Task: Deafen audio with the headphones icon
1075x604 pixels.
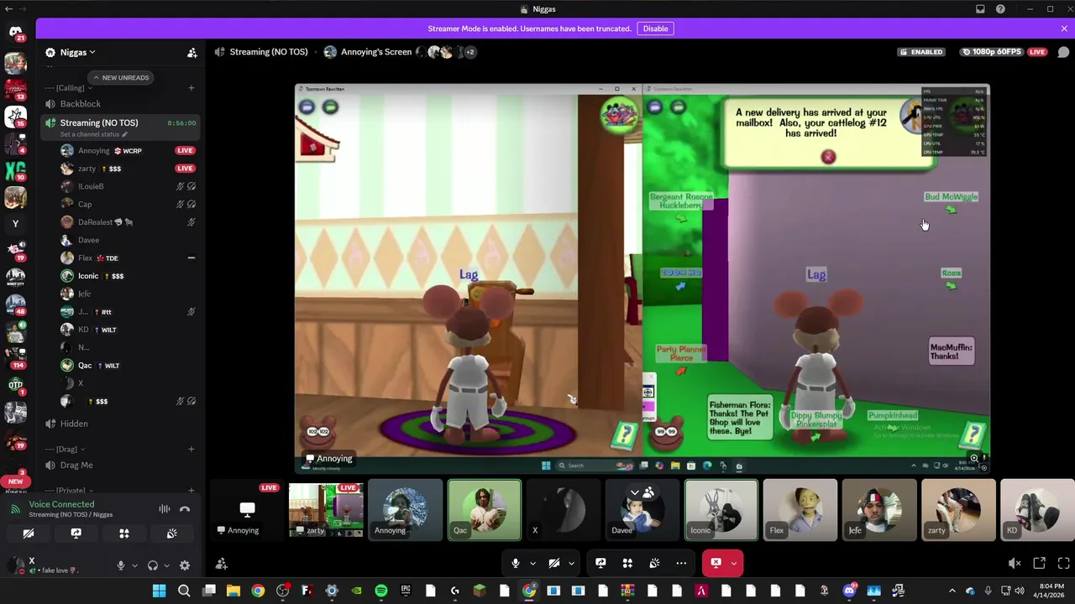Action: pyautogui.click(x=153, y=565)
